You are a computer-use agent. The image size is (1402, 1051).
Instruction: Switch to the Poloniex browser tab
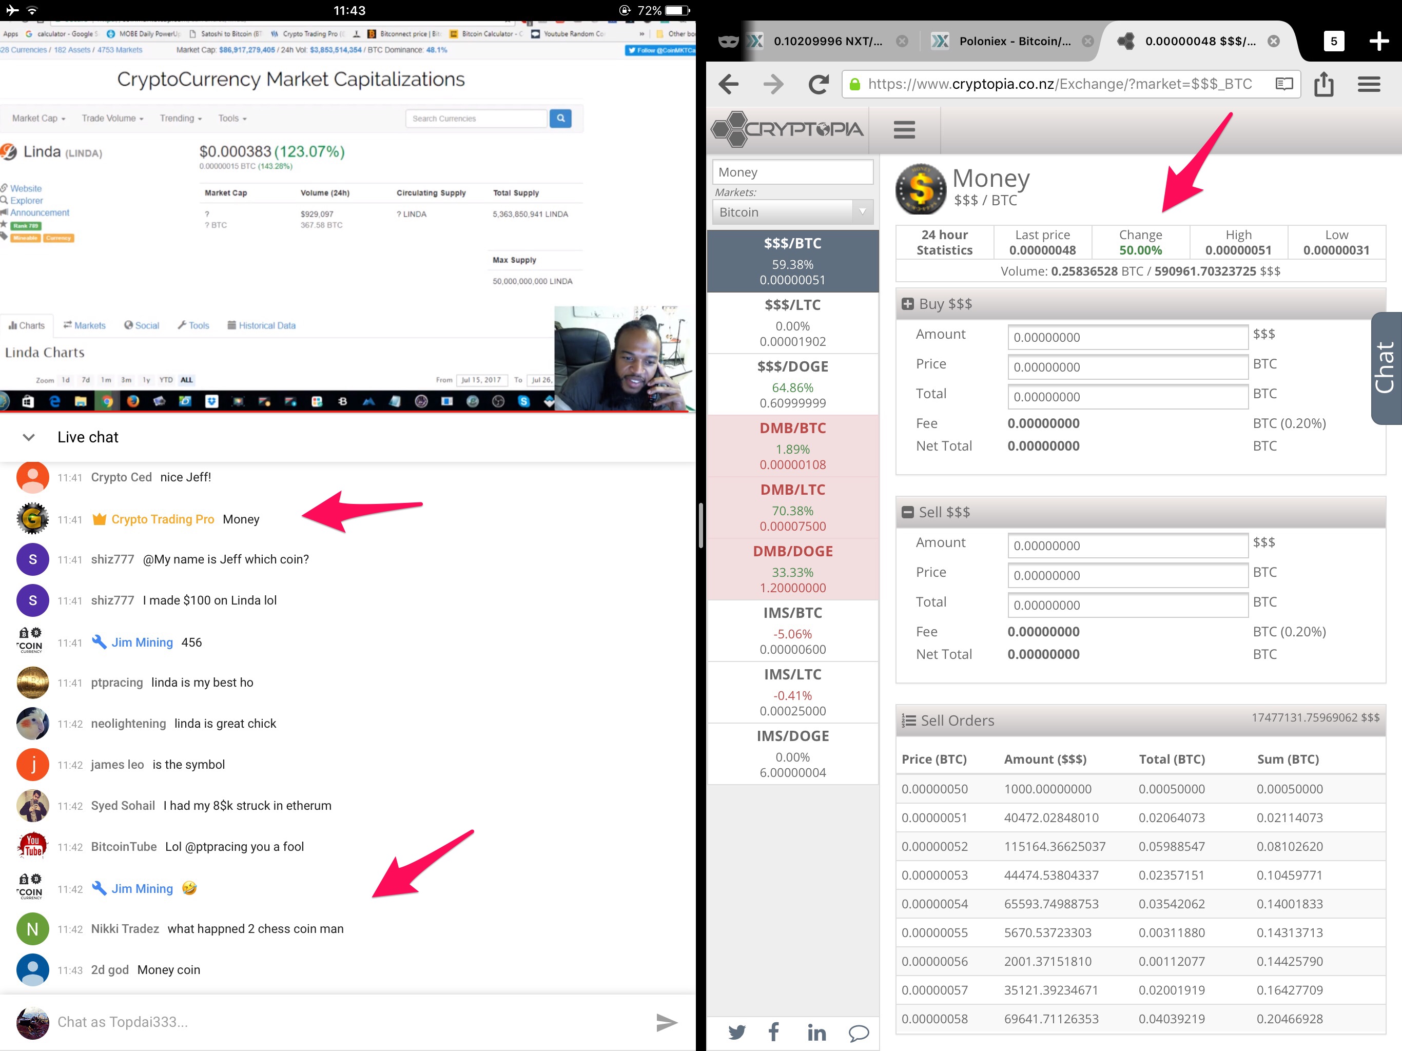pos(1014,41)
